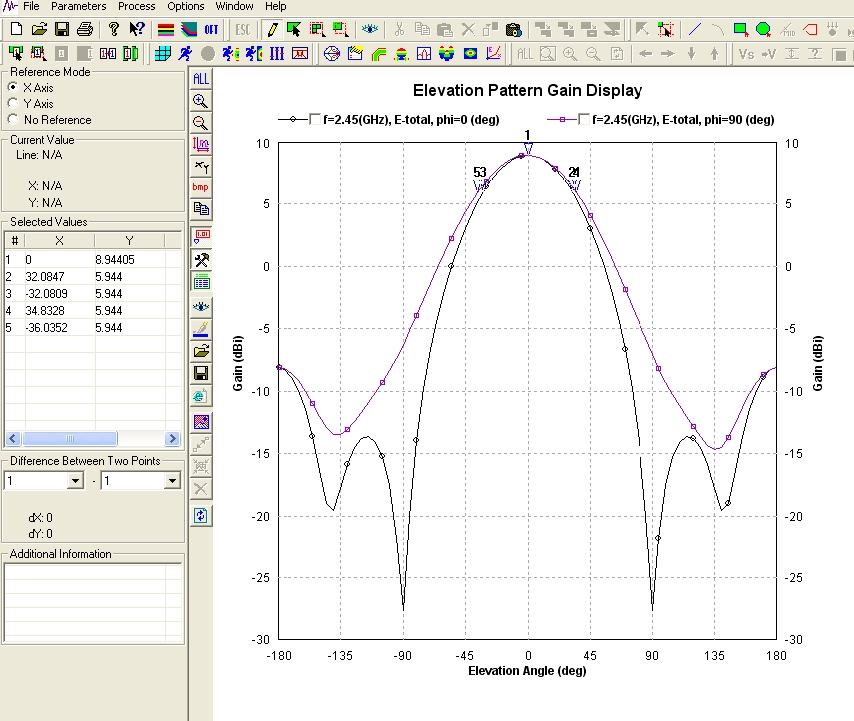854x721 pixels.
Task: Click the OPT optimization toolbar button
Action: (212, 29)
